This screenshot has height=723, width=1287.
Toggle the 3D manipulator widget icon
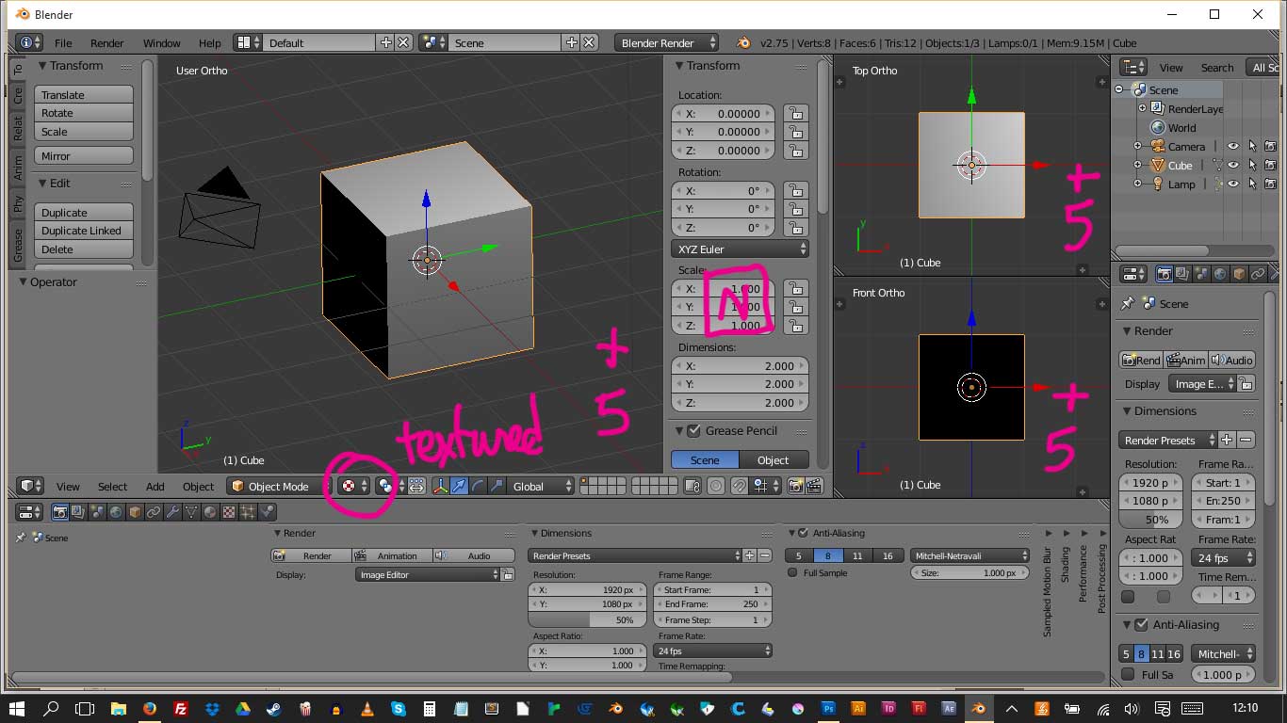(439, 486)
